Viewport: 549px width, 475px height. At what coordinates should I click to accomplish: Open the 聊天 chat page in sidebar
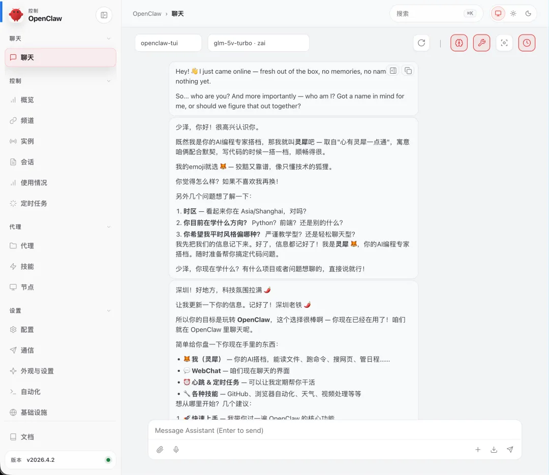[60, 57]
